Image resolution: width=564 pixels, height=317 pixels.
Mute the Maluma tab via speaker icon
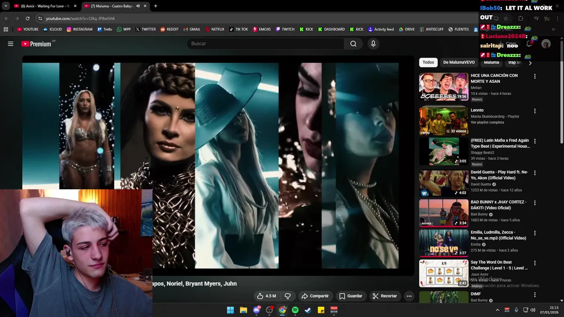tap(138, 6)
